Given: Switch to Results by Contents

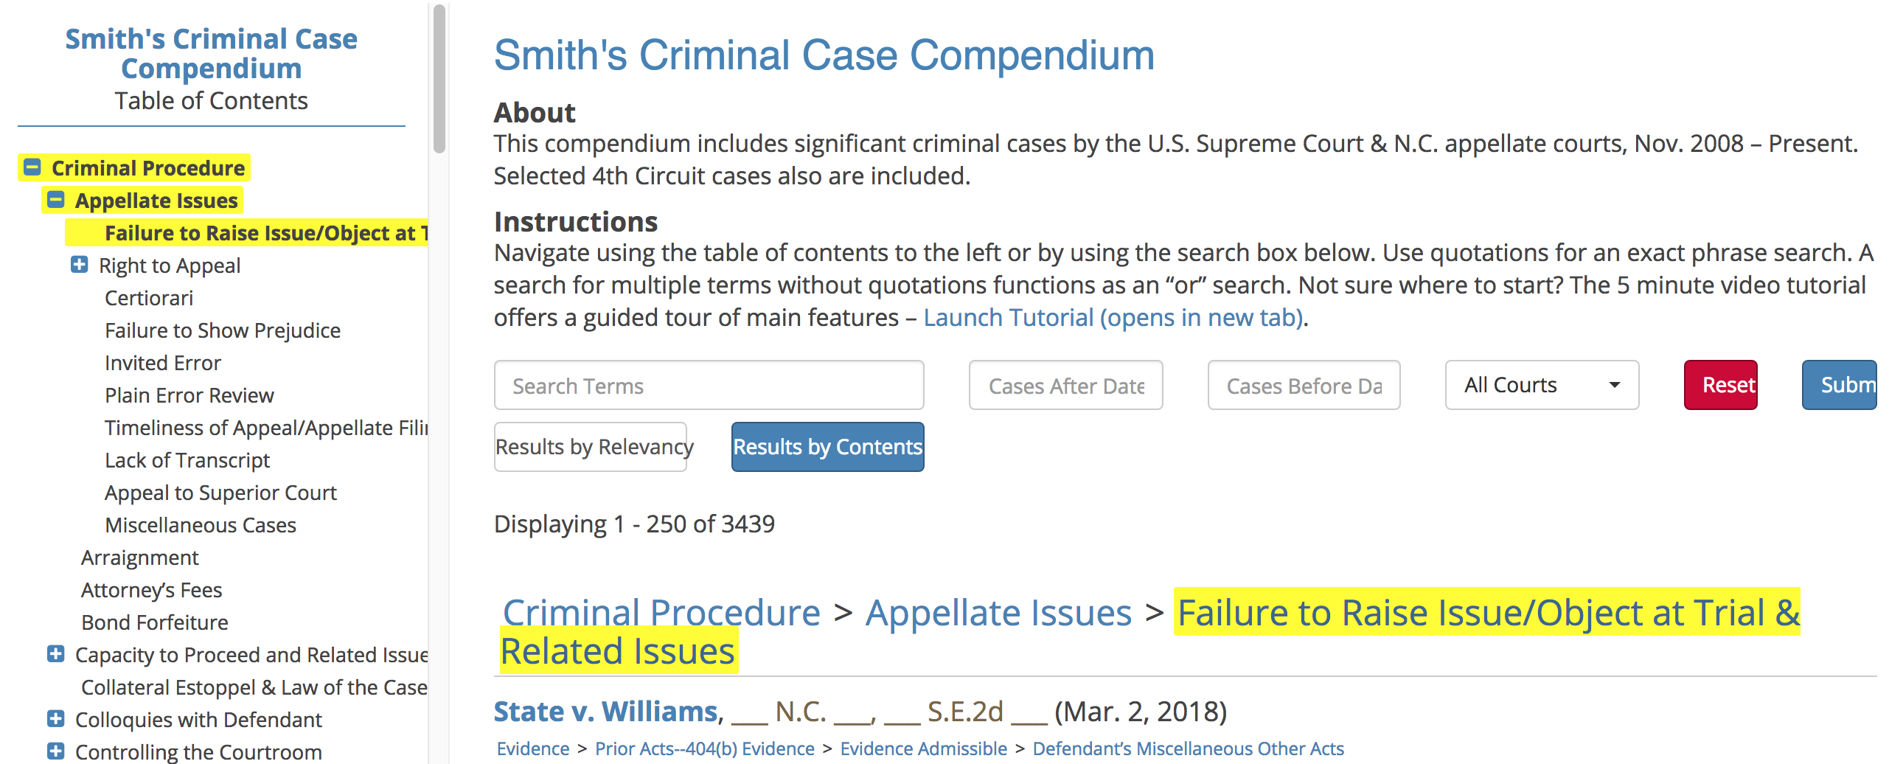Looking at the screenshot, I should point(827,447).
